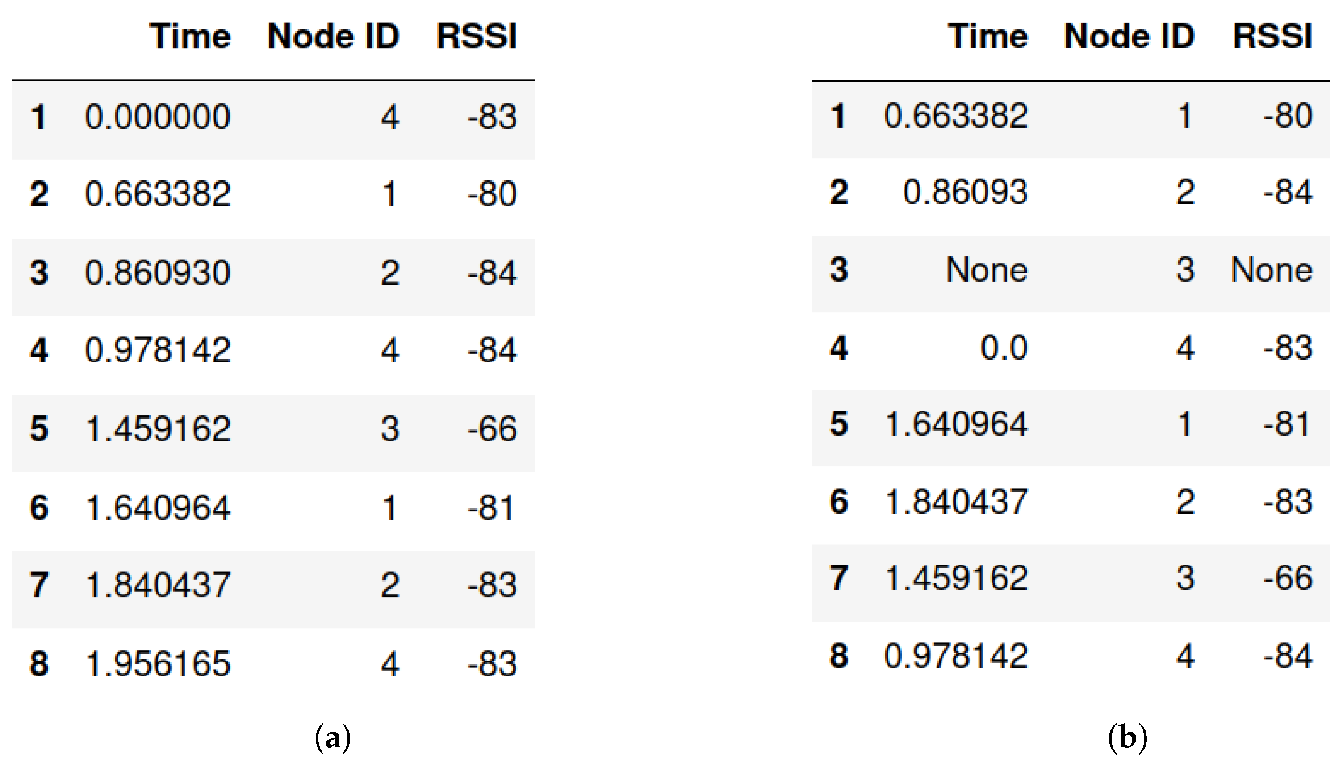Click the RSSI column header in table (a)
Viewport: 1343px width, 763px height.
[477, 37]
